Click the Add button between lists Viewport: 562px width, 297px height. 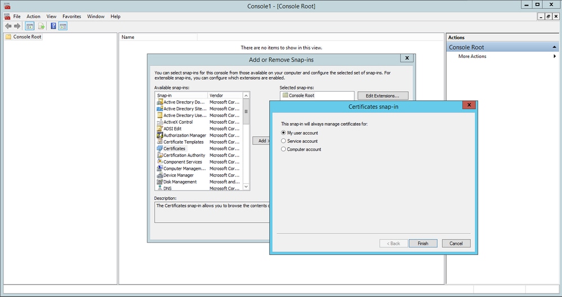[x=261, y=141]
